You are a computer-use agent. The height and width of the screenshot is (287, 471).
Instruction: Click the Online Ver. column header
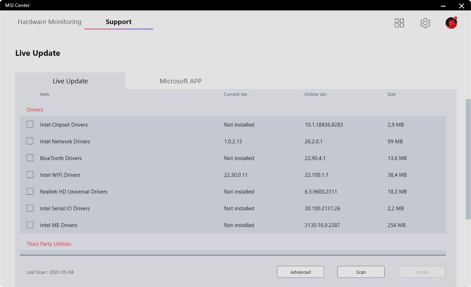[x=316, y=95]
